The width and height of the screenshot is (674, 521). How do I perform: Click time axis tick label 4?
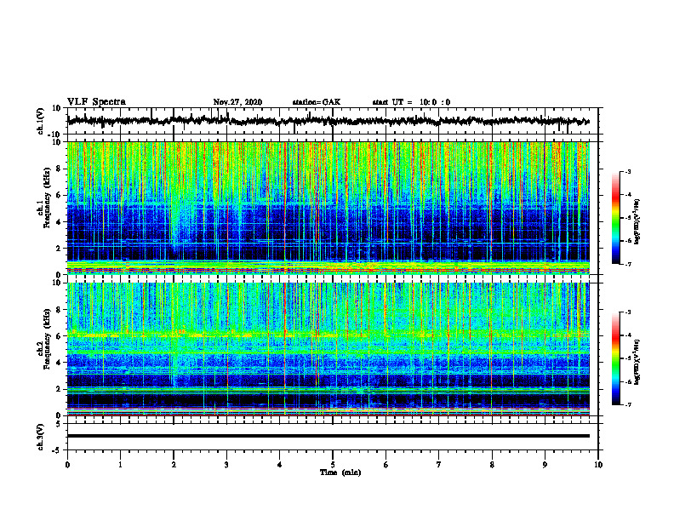[x=280, y=465]
